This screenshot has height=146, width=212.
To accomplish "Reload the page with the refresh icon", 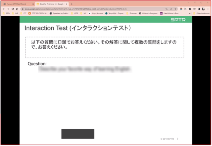I will click(13, 9).
